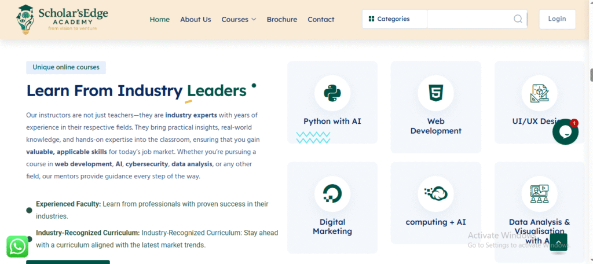Click the Python with AI course icon
The width and height of the screenshot is (593, 264).
point(332,93)
